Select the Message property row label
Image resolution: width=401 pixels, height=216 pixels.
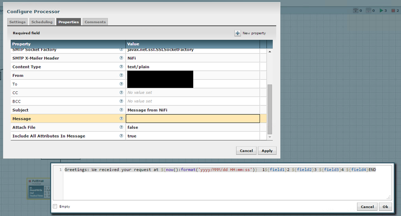click(x=21, y=119)
